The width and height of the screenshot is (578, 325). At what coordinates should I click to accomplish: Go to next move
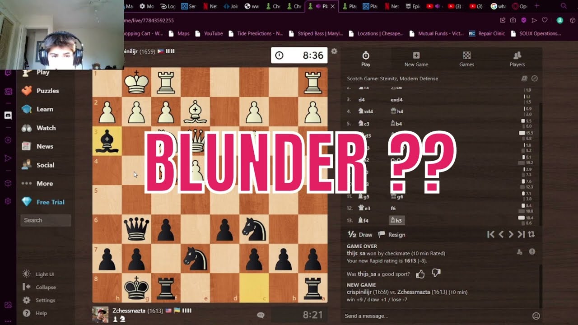(511, 234)
